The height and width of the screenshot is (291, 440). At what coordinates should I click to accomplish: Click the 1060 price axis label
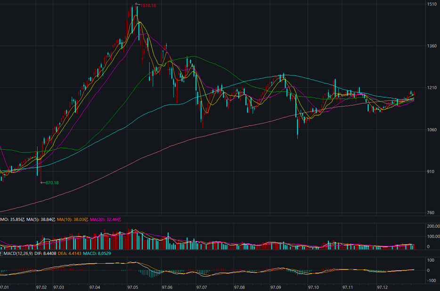(431, 129)
